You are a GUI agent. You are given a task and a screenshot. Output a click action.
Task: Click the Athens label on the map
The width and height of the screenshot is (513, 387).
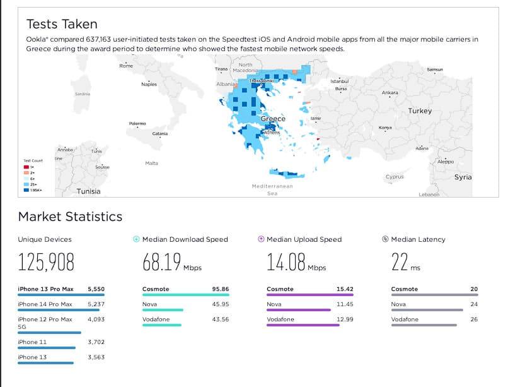tap(272, 133)
